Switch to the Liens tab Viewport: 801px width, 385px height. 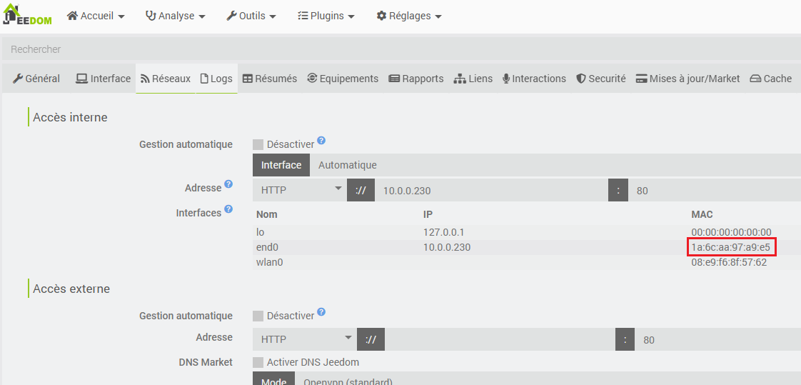pyautogui.click(x=473, y=79)
